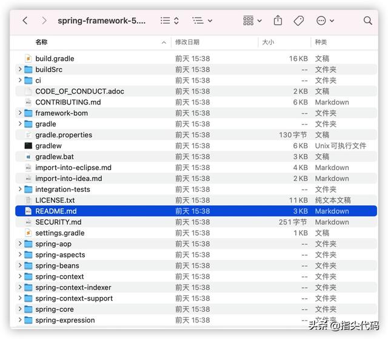Select the import-into-eclipse.md file icon
Image resolution: width=388 pixels, height=339 pixels.
28,168
